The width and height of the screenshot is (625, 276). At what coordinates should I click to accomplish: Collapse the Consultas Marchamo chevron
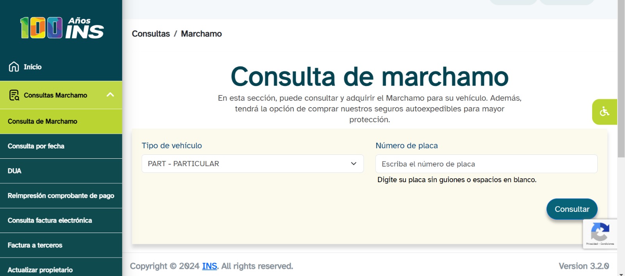coord(110,95)
